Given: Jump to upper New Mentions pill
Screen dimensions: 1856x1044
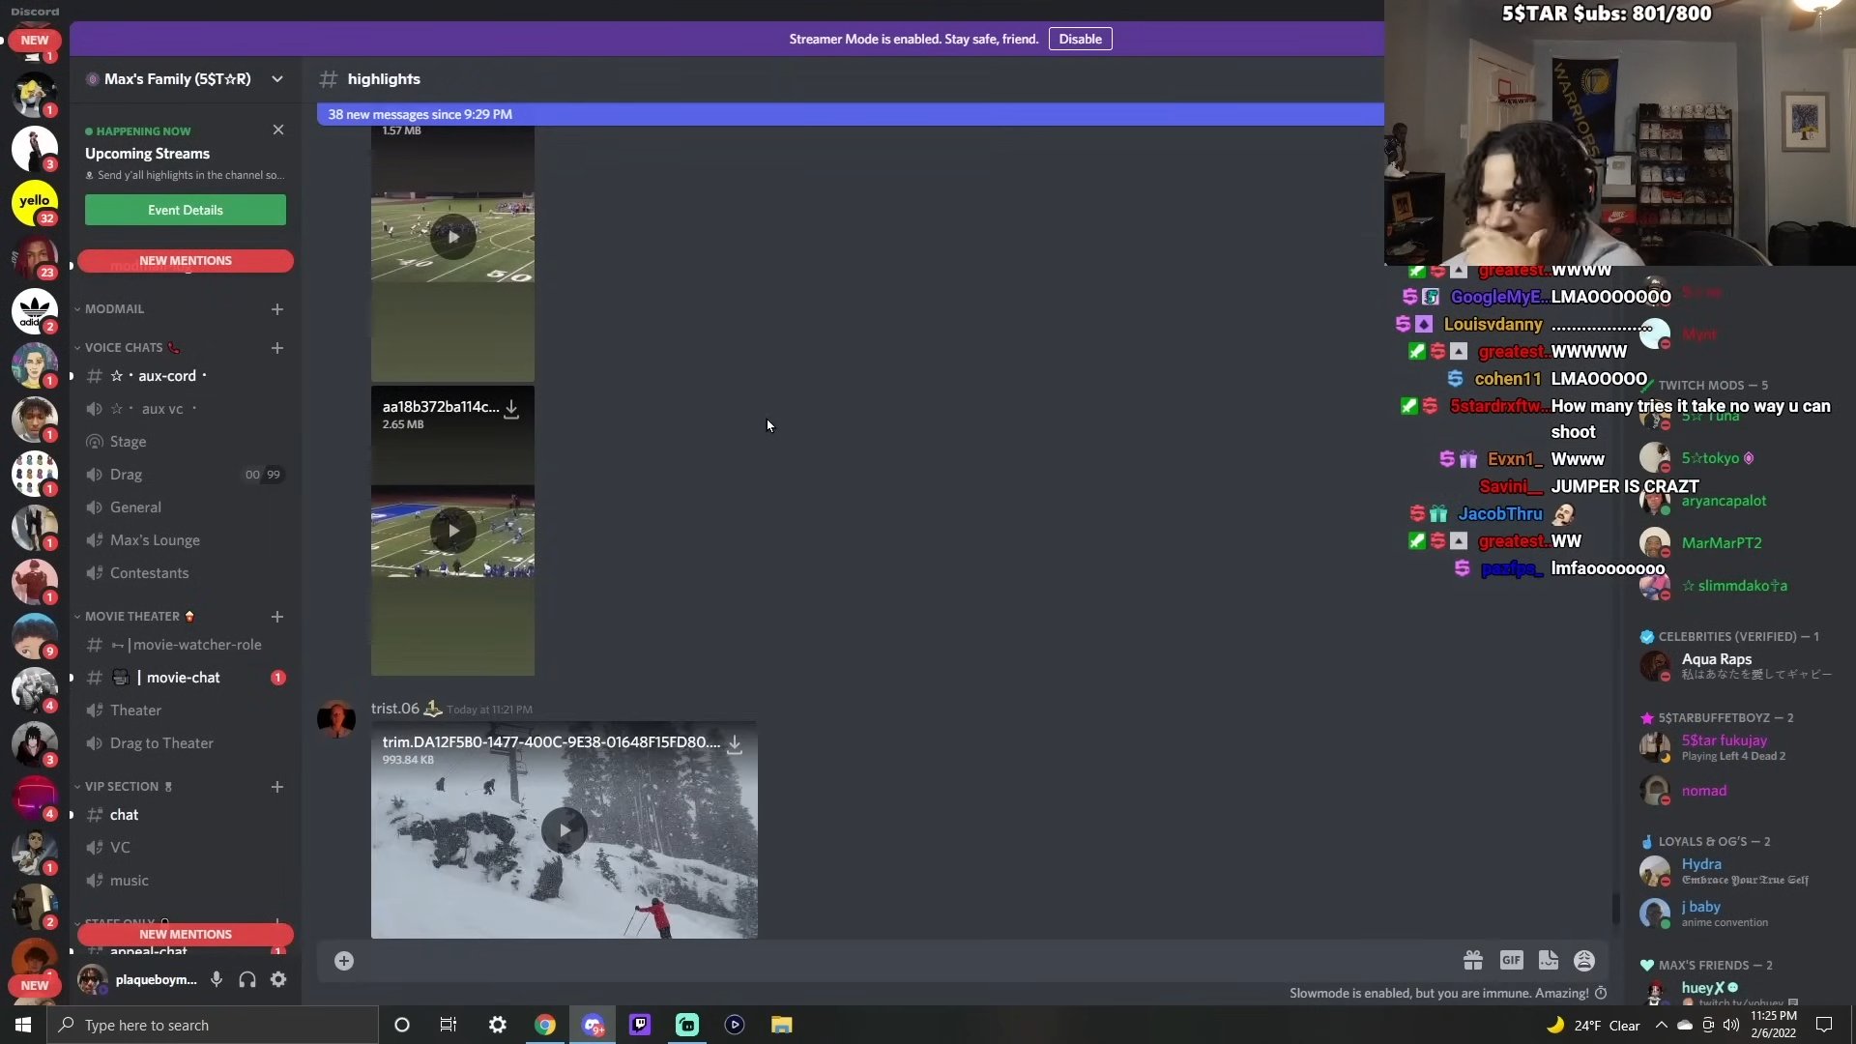Looking at the screenshot, I should tap(186, 261).
